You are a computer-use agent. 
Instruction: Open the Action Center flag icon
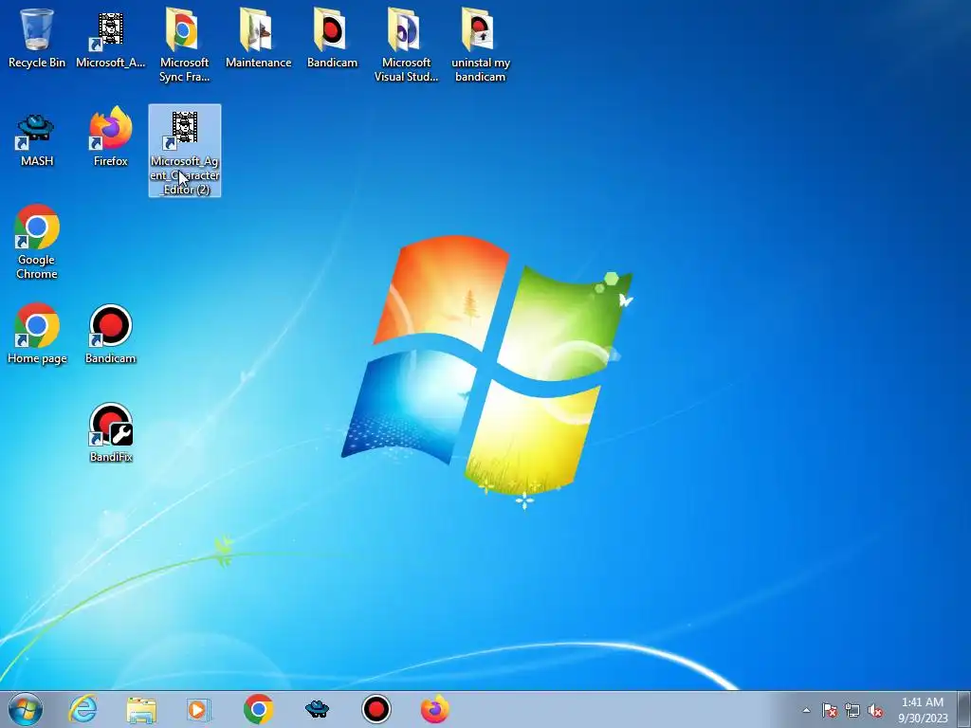830,710
